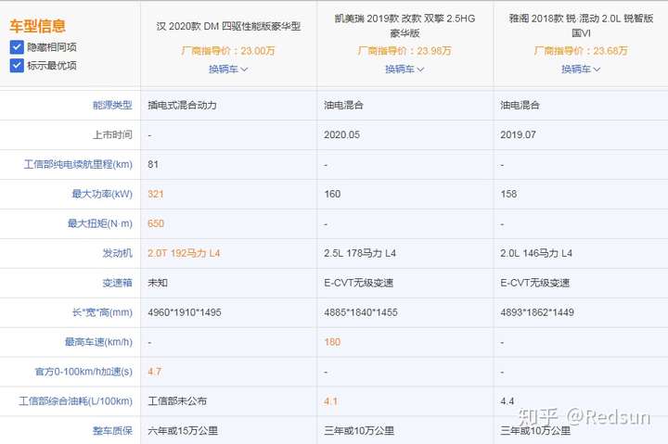Click the 4885*1840*1455 dimensions cell
The image size is (668, 444).
tap(361, 312)
